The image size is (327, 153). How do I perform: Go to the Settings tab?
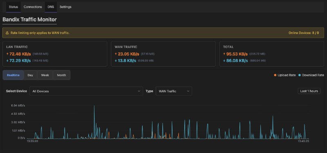pyautogui.click(x=65, y=7)
